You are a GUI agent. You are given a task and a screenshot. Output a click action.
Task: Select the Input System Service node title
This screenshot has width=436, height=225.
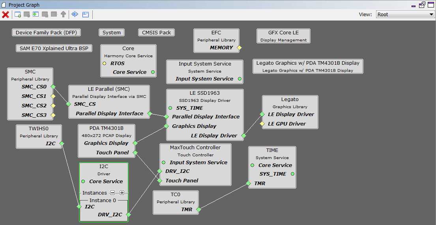click(x=205, y=64)
